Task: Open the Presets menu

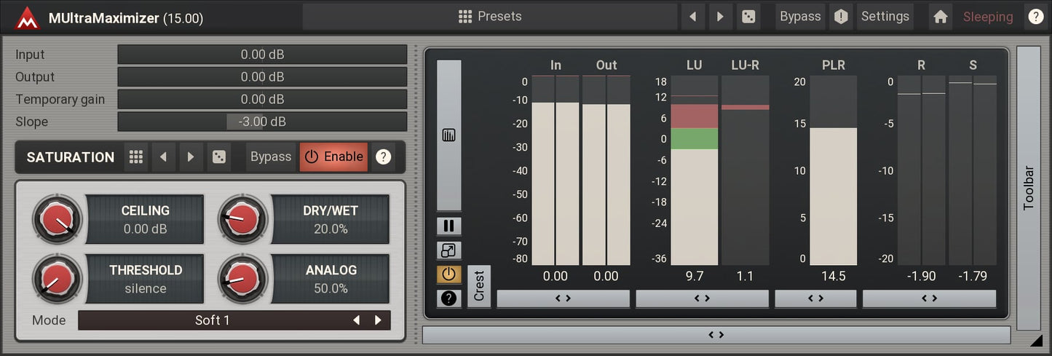Action: [x=490, y=17]
